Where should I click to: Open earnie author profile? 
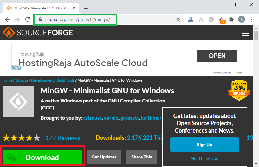pos(111,118)
